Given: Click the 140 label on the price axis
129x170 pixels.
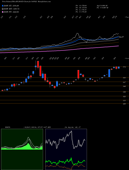Looking at the screenshot, I should [x=124, y=86].
